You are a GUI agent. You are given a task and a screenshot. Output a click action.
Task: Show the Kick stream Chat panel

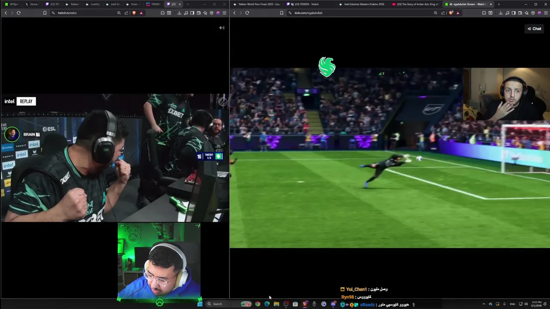[x=535, y=29]
